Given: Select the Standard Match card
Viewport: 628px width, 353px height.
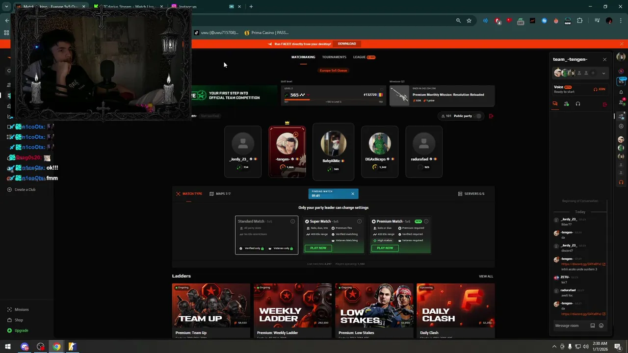Looking at the screenshot, I should 266,235.
